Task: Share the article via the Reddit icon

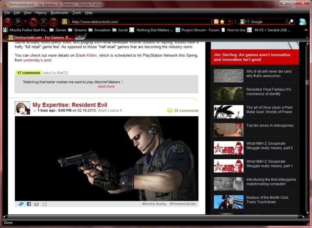Action: (x=36, y=204)
